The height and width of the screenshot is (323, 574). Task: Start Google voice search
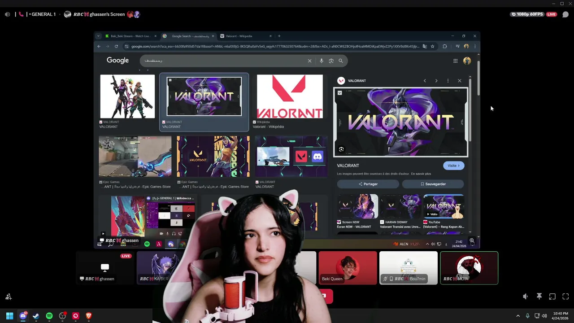(x=321, y=61)
